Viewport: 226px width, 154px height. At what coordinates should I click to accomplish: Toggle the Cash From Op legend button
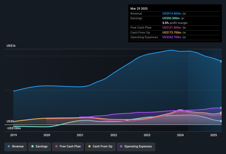click(x=100, y=146)
